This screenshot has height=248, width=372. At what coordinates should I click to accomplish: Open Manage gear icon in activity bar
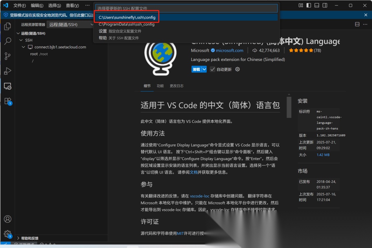8,234
